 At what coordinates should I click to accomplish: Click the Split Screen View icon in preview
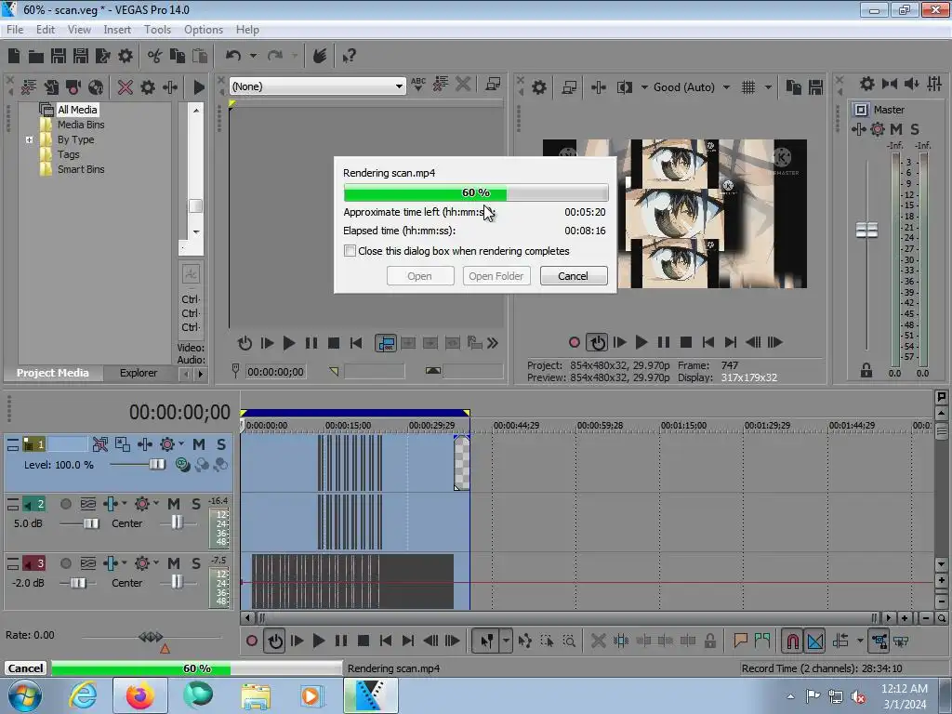click(x=625, y=87)
